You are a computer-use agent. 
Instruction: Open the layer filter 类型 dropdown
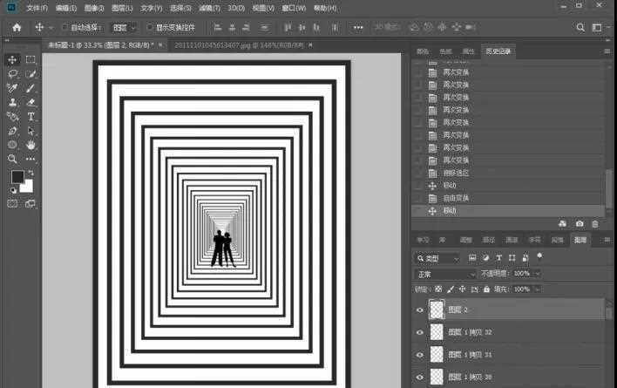click(x=437, y=258)
